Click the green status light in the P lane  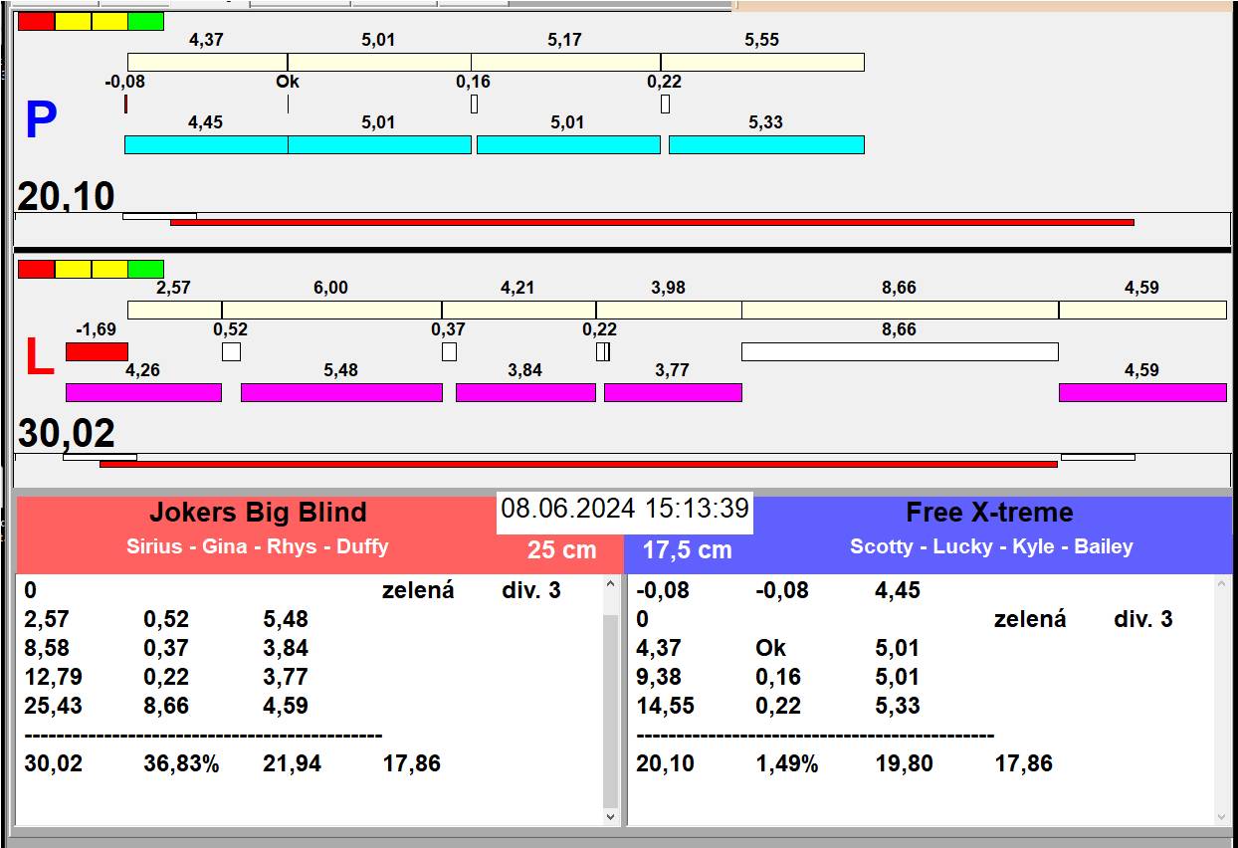pyautogui.click(x=146, y=21)
